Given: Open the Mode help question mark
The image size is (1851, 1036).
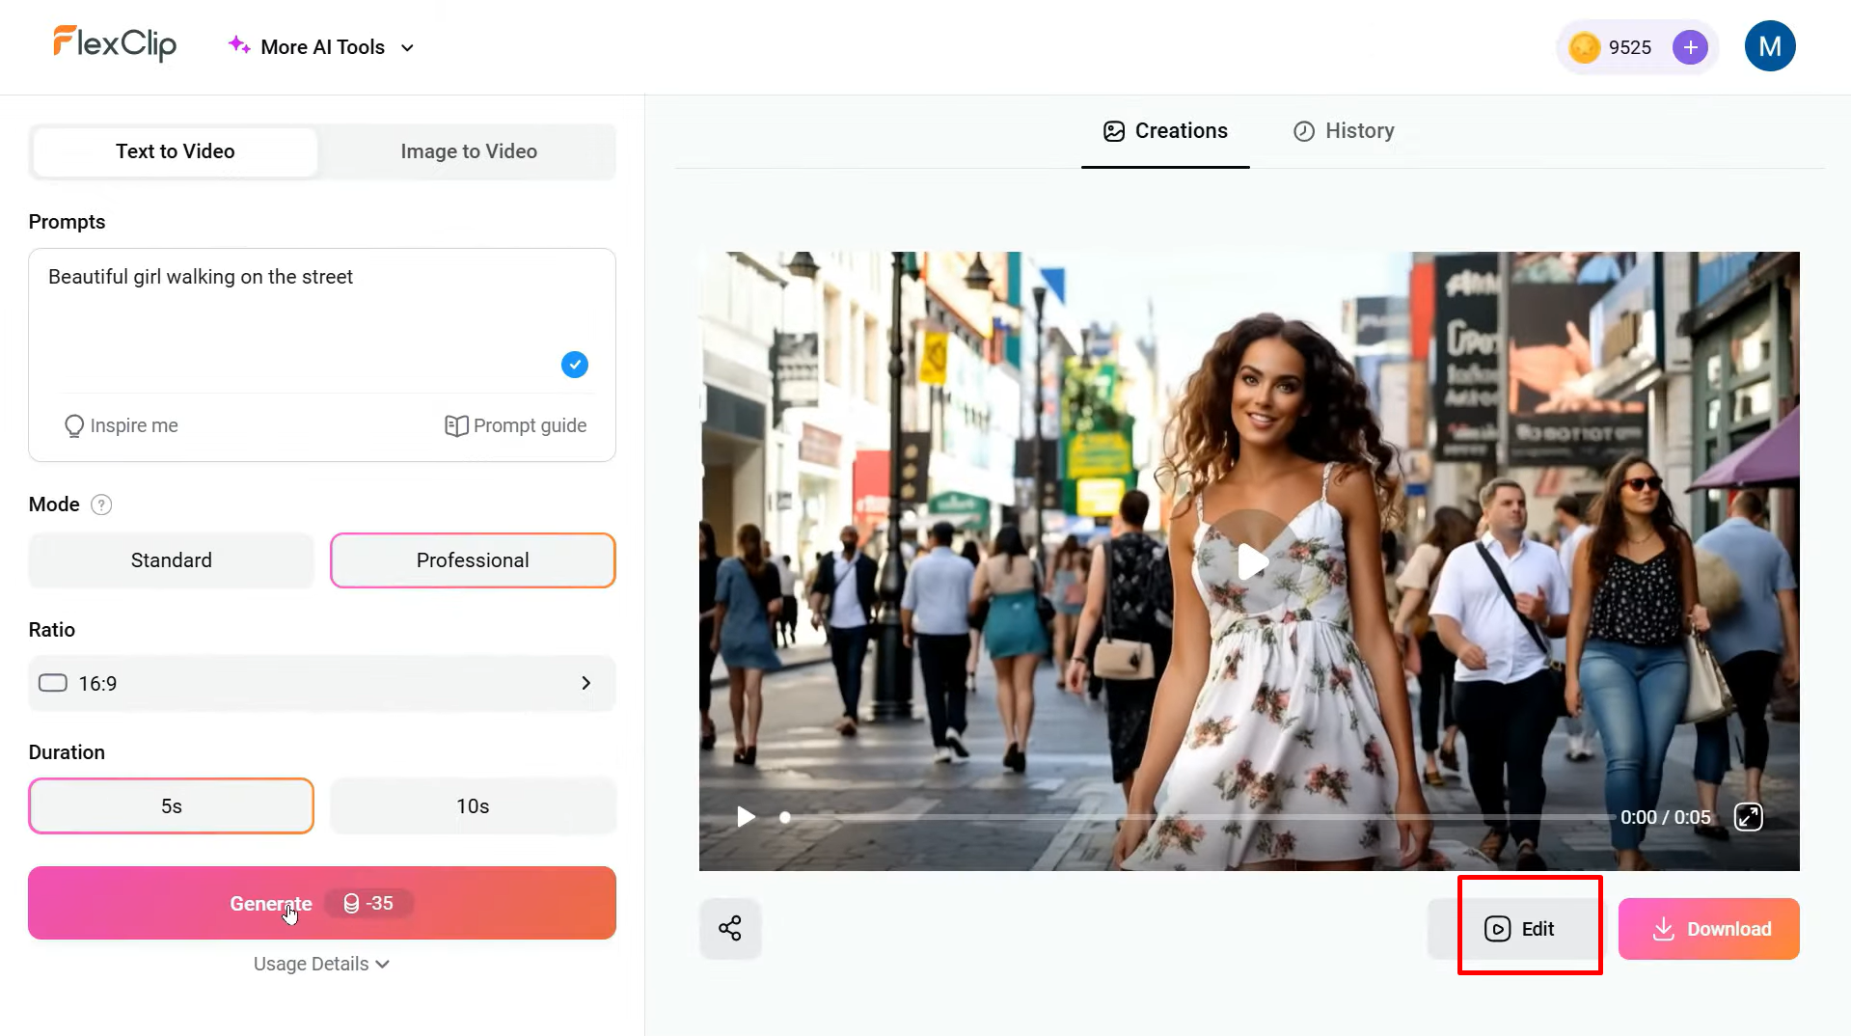Looking at the screenshot, I should click(x=100, y=504).
